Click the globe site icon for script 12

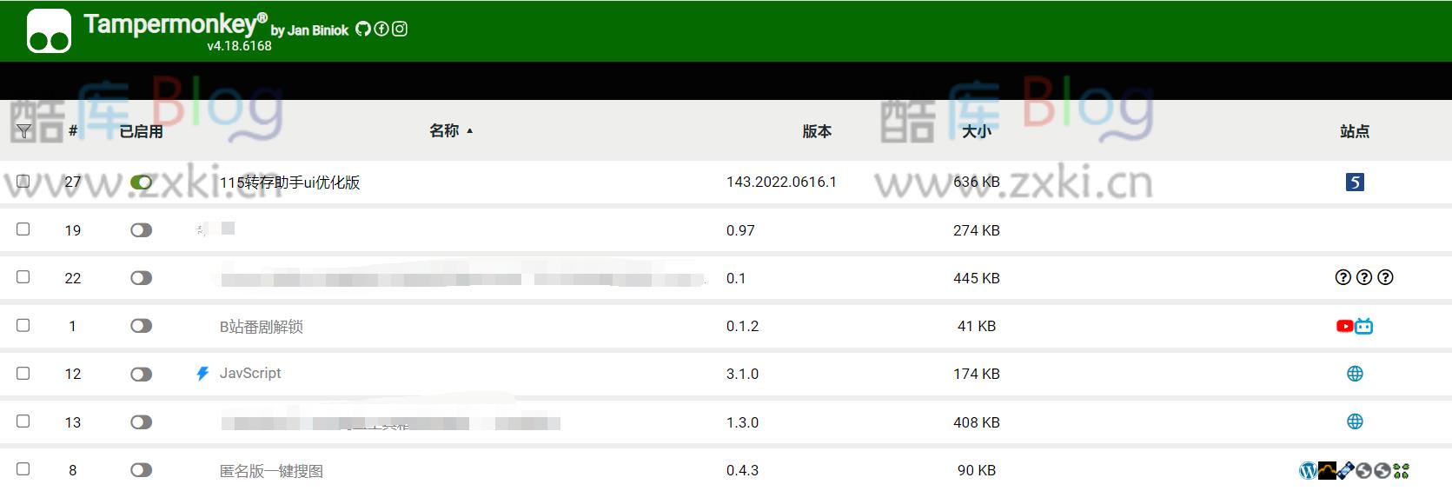tap(1355, 374)
